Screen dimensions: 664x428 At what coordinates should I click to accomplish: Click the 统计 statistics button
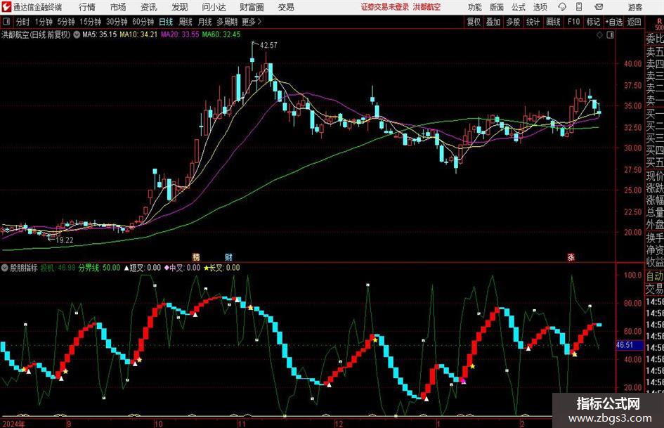coord(533,22)
